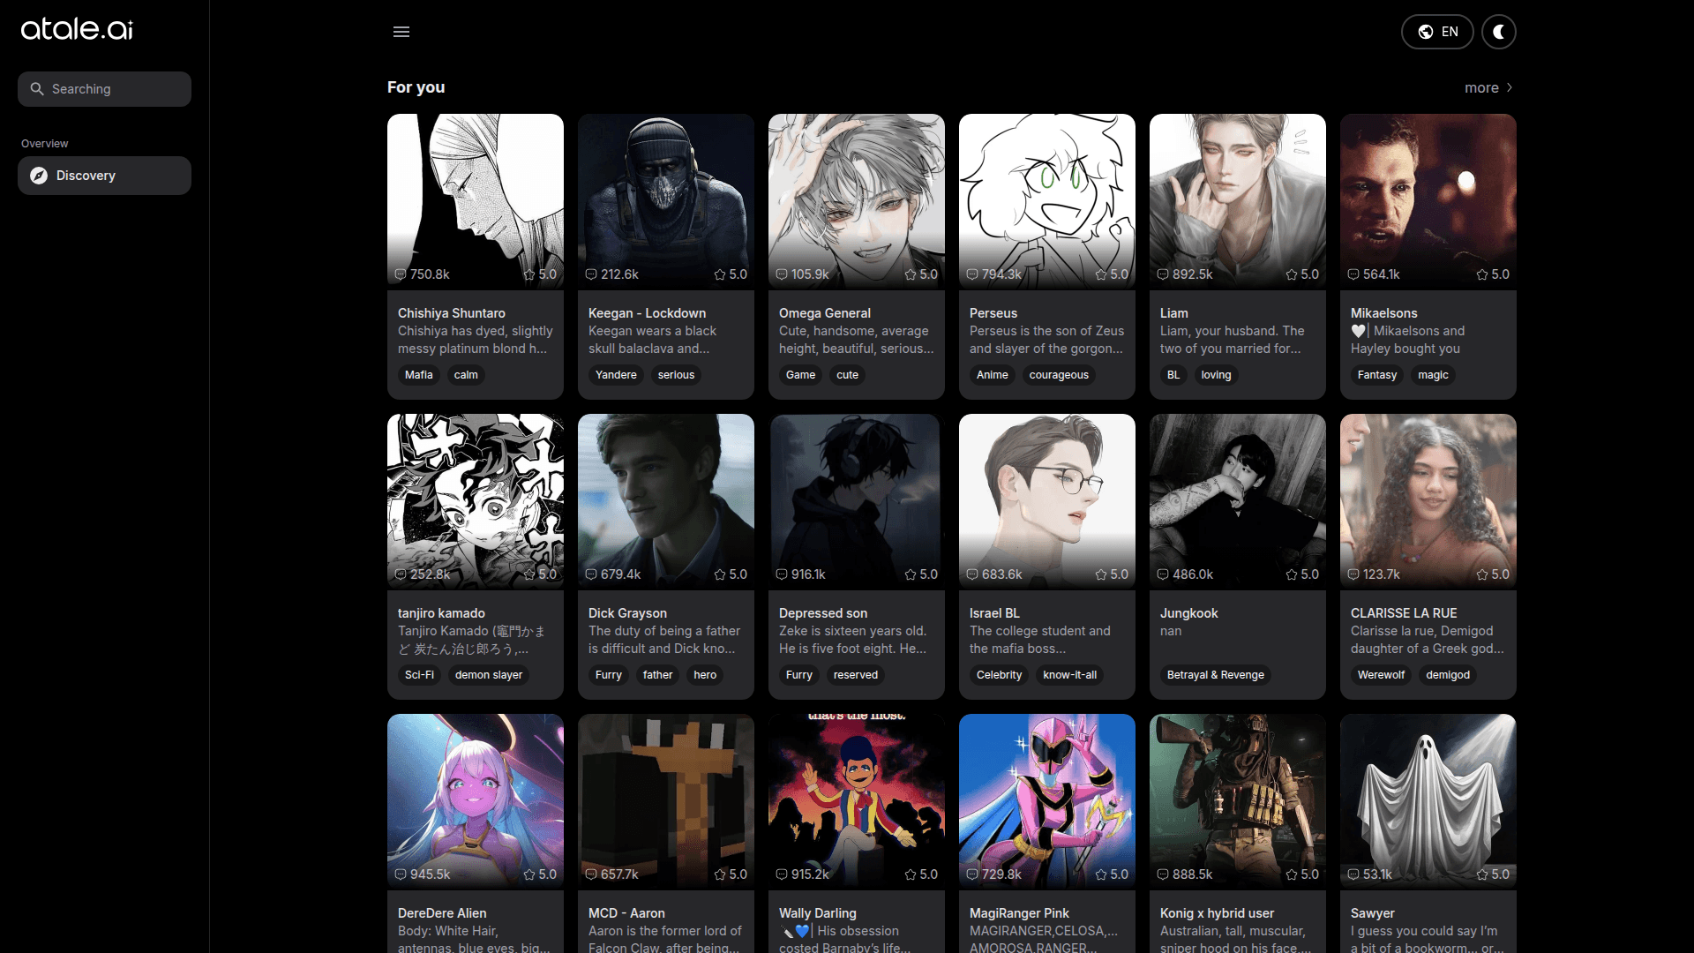Click the Searching input field
The height and width of the screenshot is (953, 1694).
point(104,89)
